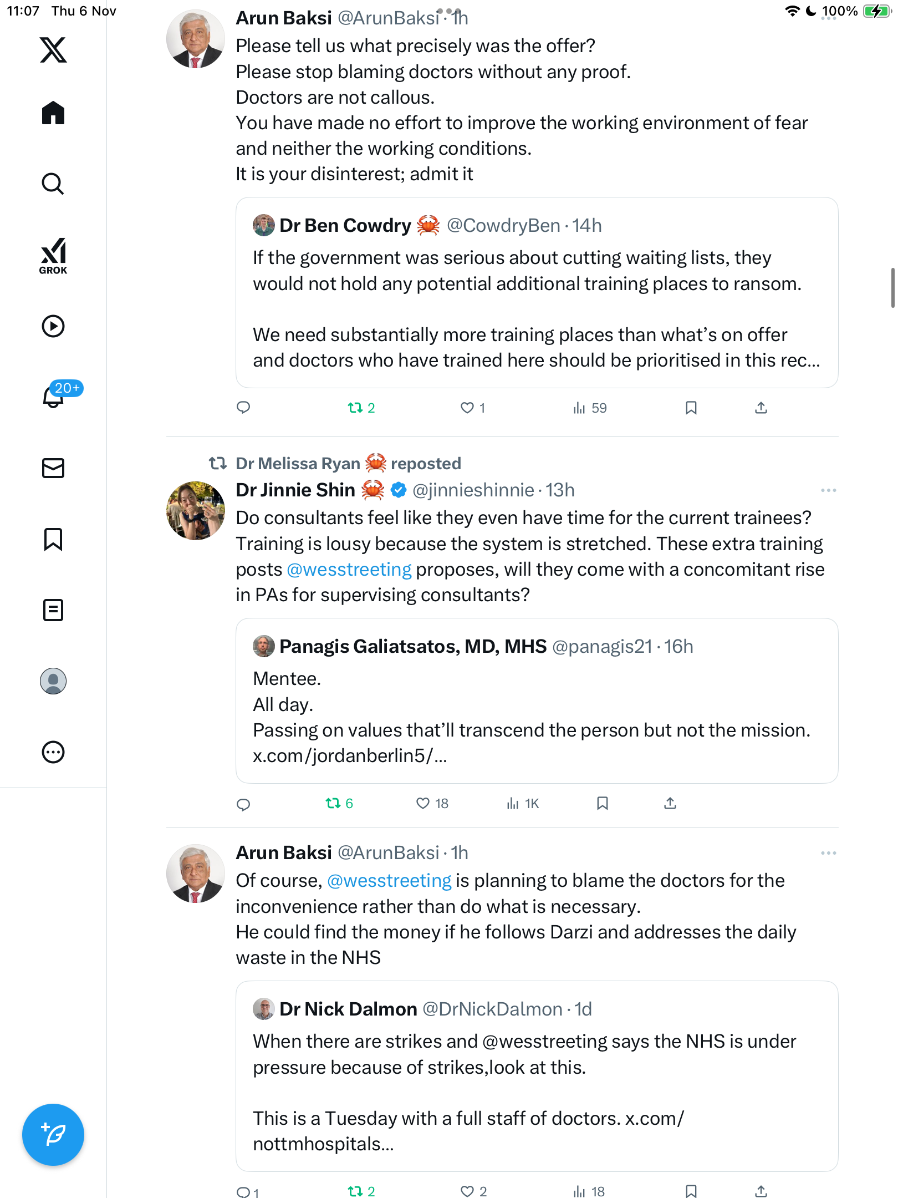Image resolution: width=898 pixels, height=1198 pixels.
Task: Like Dr Jinnie Shin's post
Action: pyautogui.click(x=423, y=803)
